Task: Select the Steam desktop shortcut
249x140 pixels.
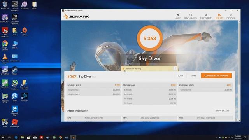Action: pos(15,71)
